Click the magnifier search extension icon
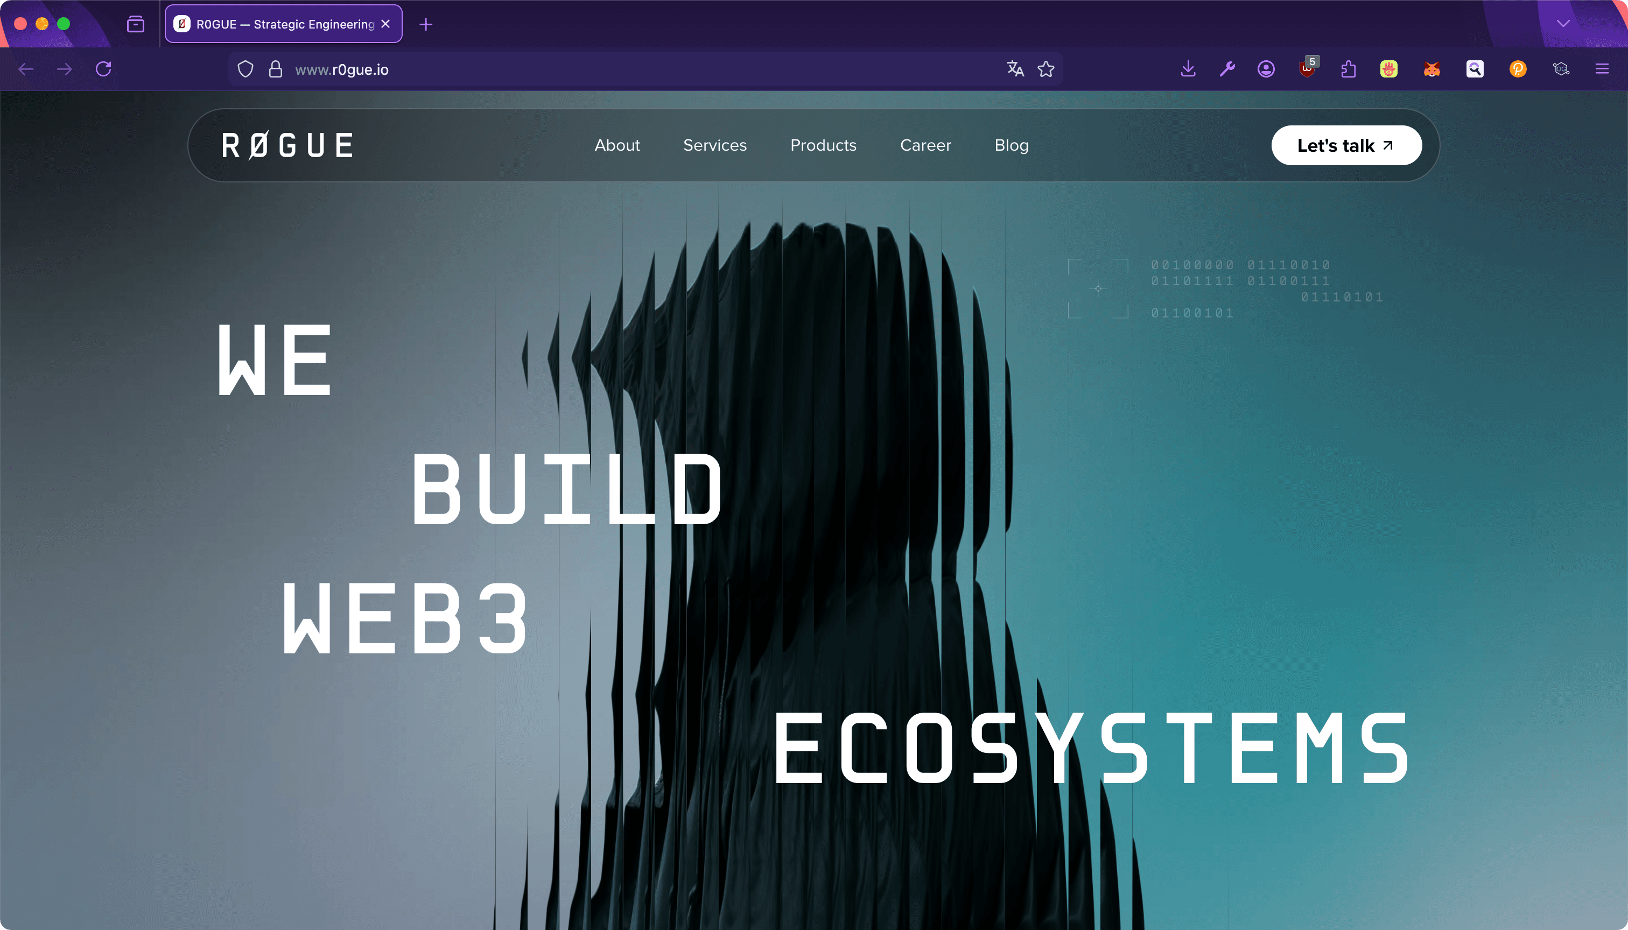1628x930 pixels. 1475,69
